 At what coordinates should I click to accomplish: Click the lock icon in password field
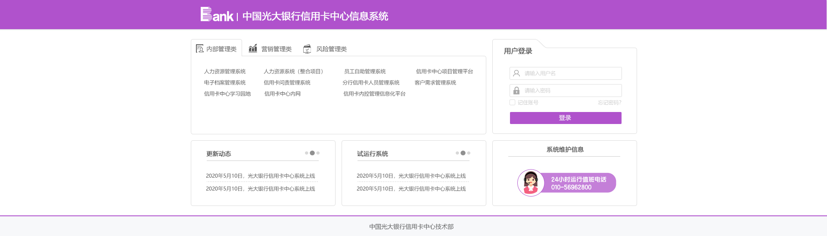click(516, 91)
